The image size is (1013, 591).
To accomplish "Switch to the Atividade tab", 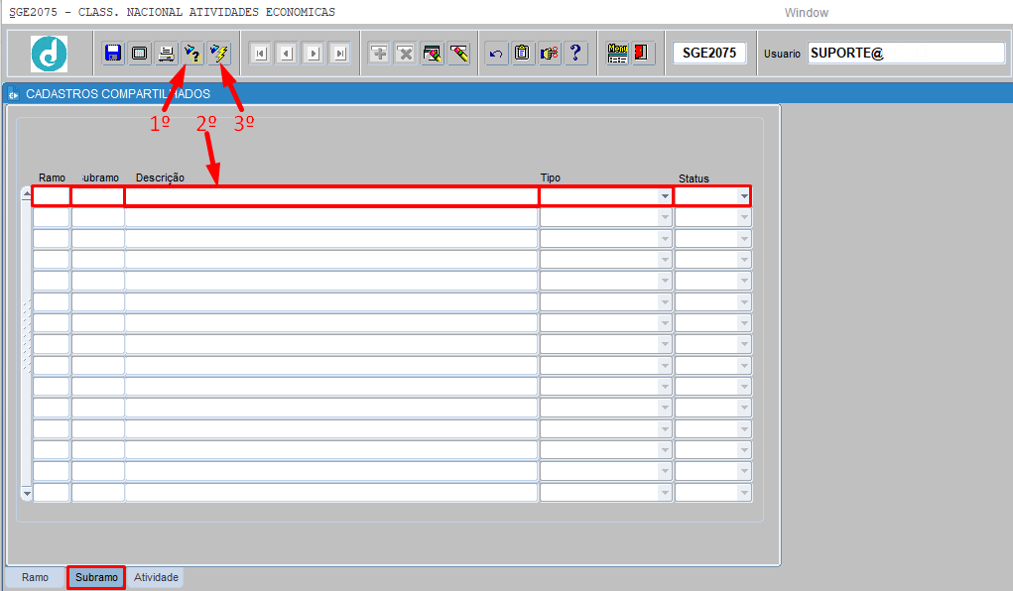I will (x=156, y=577).
